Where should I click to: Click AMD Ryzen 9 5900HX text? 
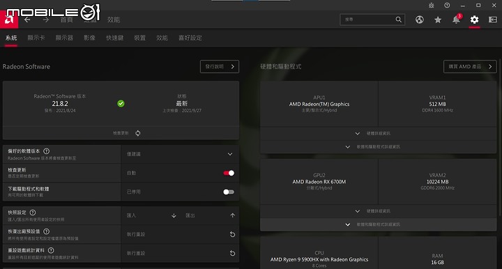coord(319,259)
